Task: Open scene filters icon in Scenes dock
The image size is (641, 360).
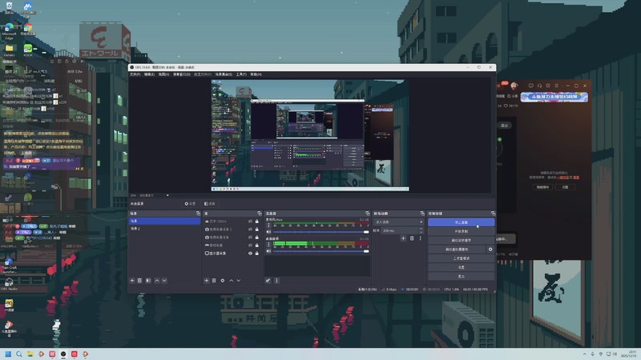Action: pyautogui.click(x=148, y=281)
